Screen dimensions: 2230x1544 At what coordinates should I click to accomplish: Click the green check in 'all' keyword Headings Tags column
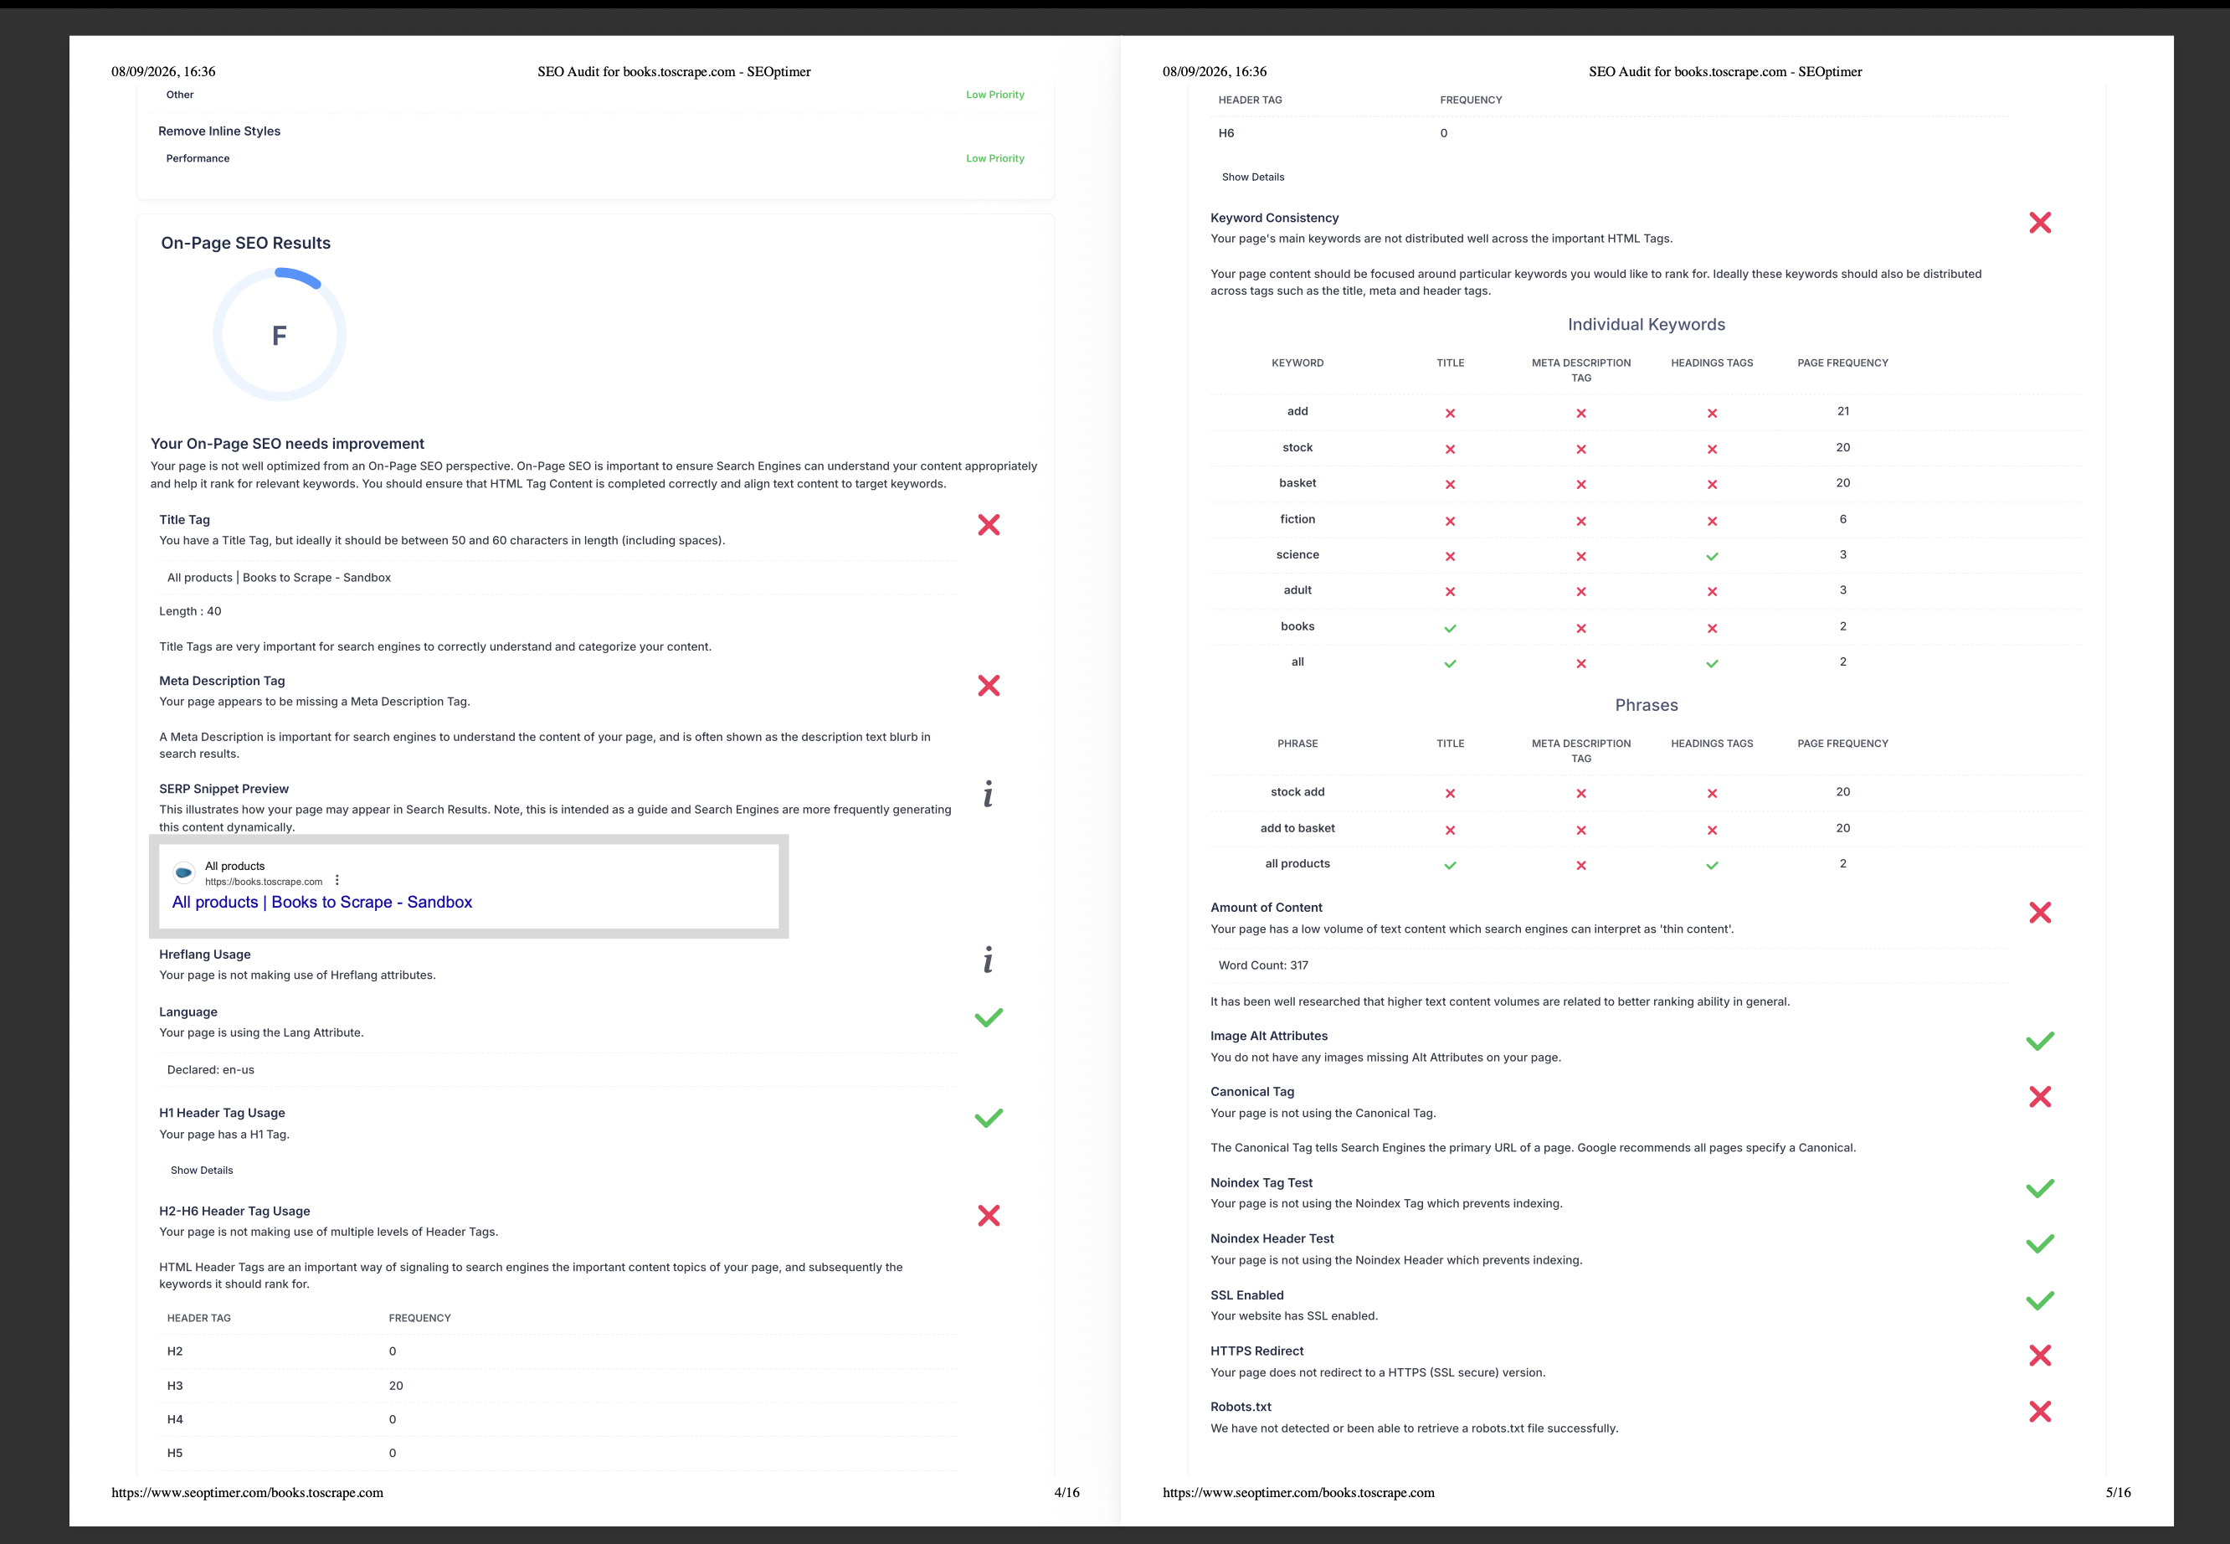(x=1712, y=664)
